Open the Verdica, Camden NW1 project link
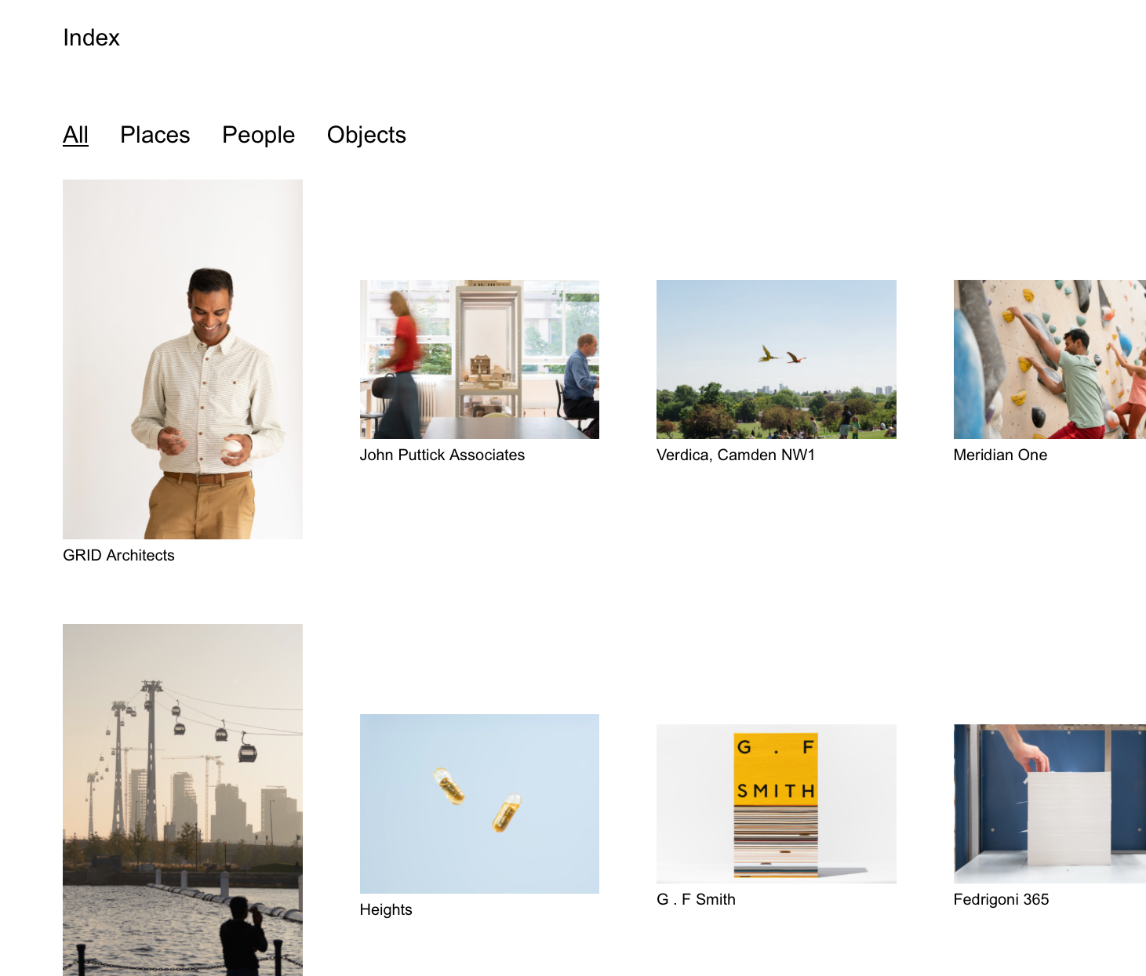This screenshot has width=1146, height=976. click(736, 455)
